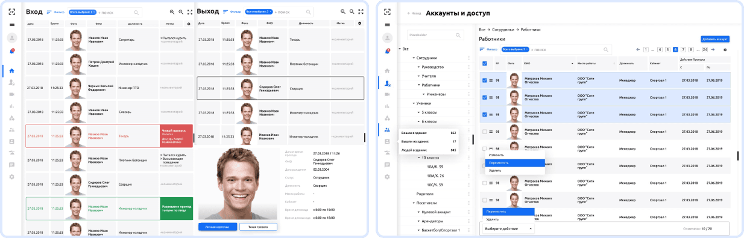The image size is (744, 238).
Task: Go to the home icon in the Аккаунты и доступ sidebar
Action: click(386, 71)
